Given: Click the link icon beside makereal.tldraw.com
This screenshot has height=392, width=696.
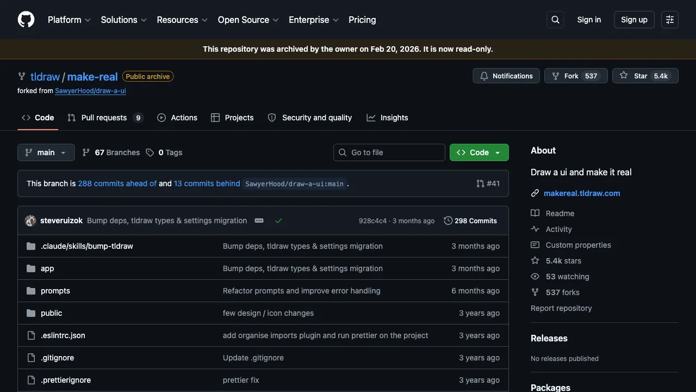Looking at the screenshot, I should point(535,193).
